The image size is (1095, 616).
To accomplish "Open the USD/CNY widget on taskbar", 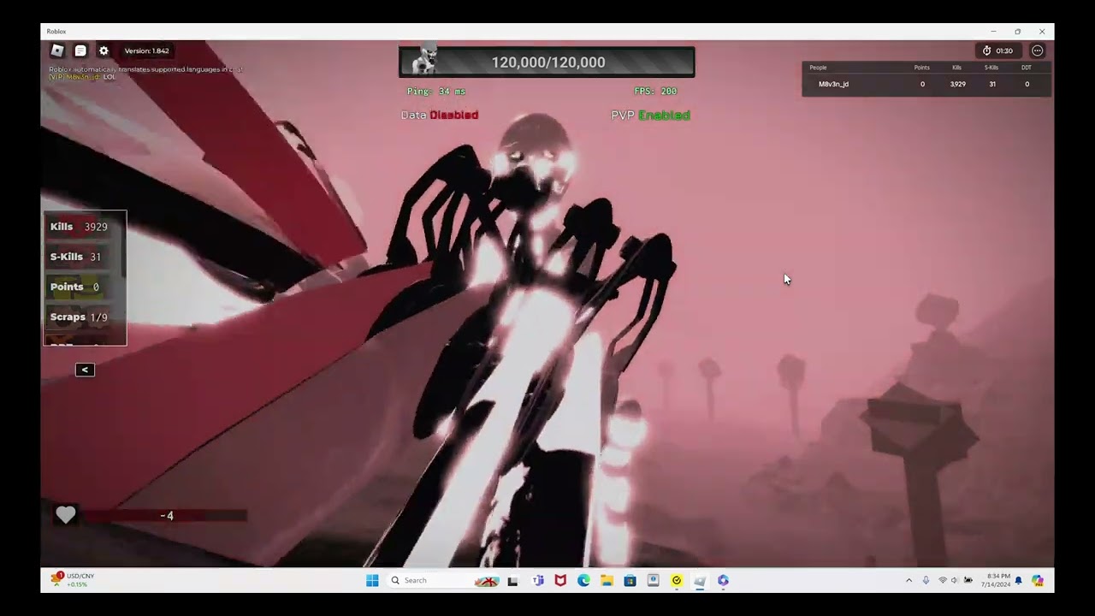I will [x=74, y=580].
